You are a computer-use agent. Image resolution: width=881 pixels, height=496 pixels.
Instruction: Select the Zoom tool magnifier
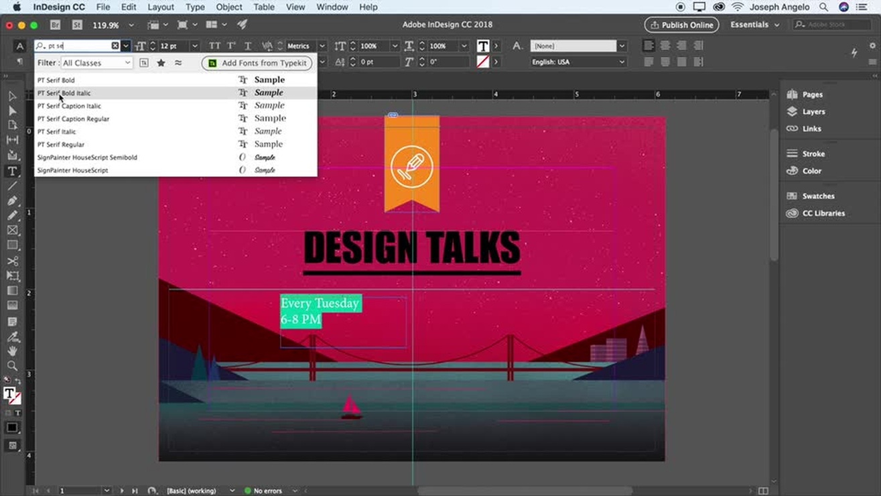12,366
